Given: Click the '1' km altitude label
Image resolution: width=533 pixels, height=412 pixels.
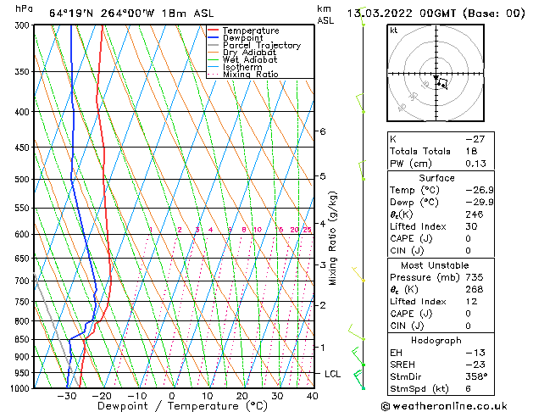Looking at the screenshot, I should pyautogui.click(x=323, y=348).
